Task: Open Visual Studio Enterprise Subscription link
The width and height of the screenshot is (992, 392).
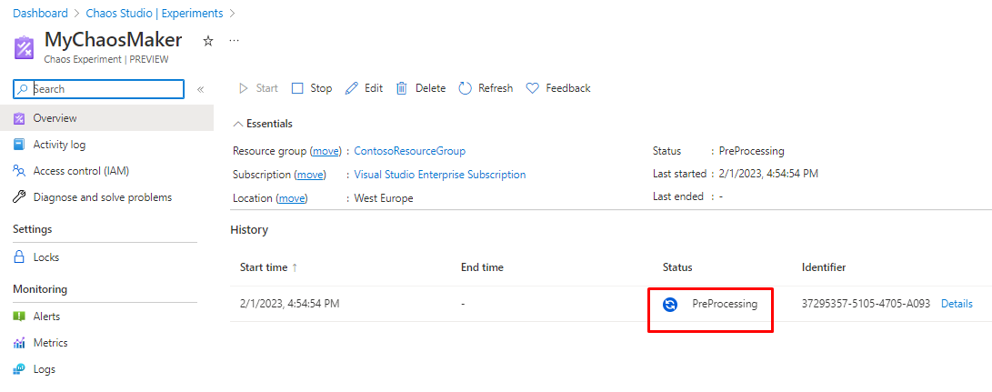Action: (x=439, y=175)
